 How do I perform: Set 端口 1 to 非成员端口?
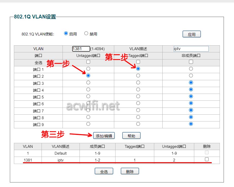point(191,69)
